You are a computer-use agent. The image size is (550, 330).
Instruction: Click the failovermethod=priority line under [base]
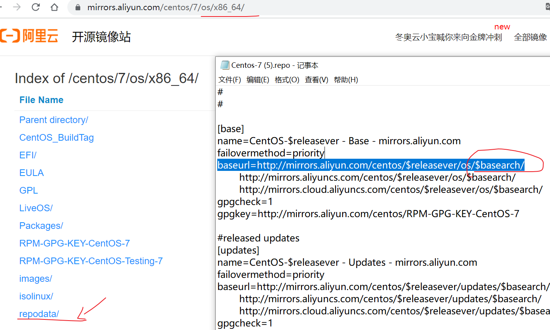271,153
